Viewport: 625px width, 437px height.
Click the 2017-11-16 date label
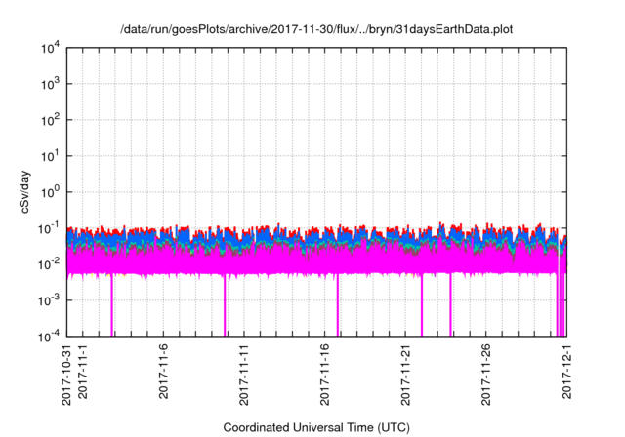[325, 374]
